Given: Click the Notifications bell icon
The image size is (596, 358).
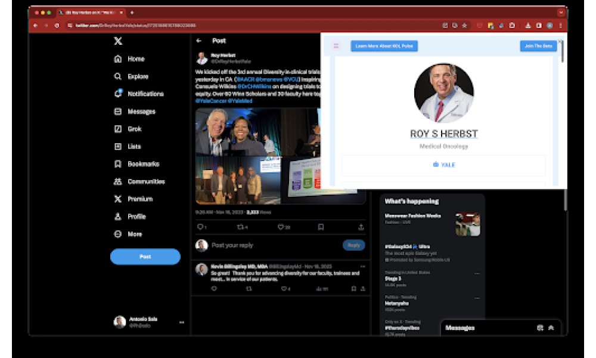Looking at the screenshot, I should [118, 94].
